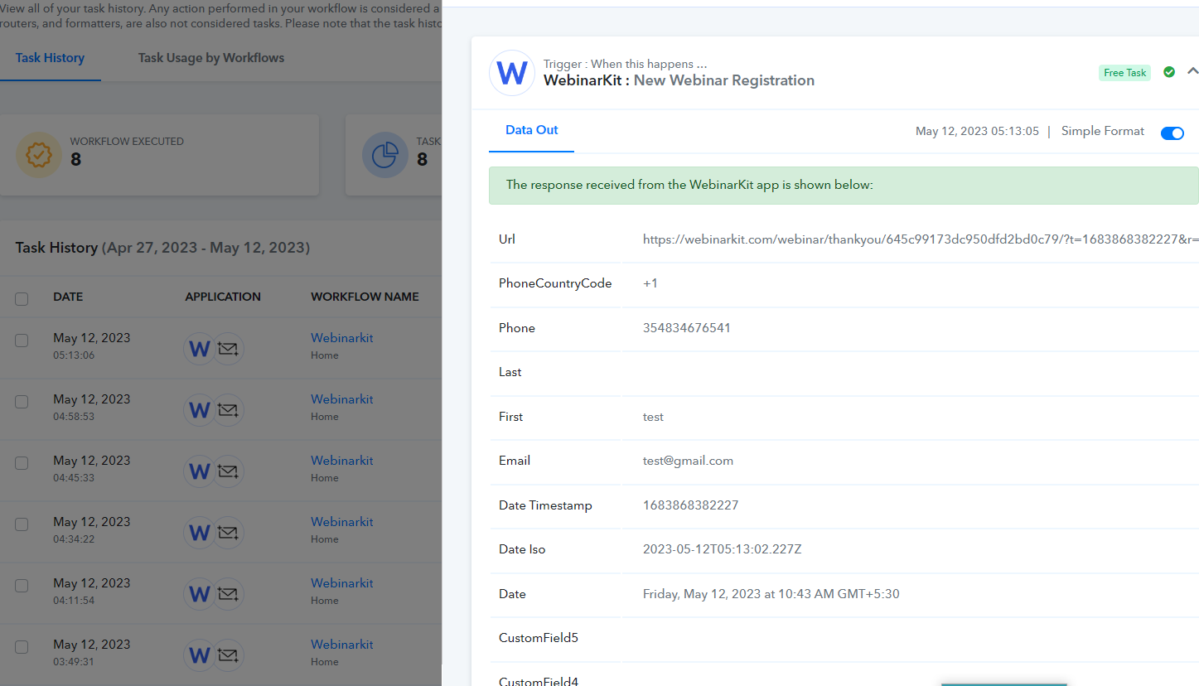Image resolution: width=1199 pixels, height=686 pixels.
Task: Click the CustomField5 field label
Action: [x=539, y=638]
